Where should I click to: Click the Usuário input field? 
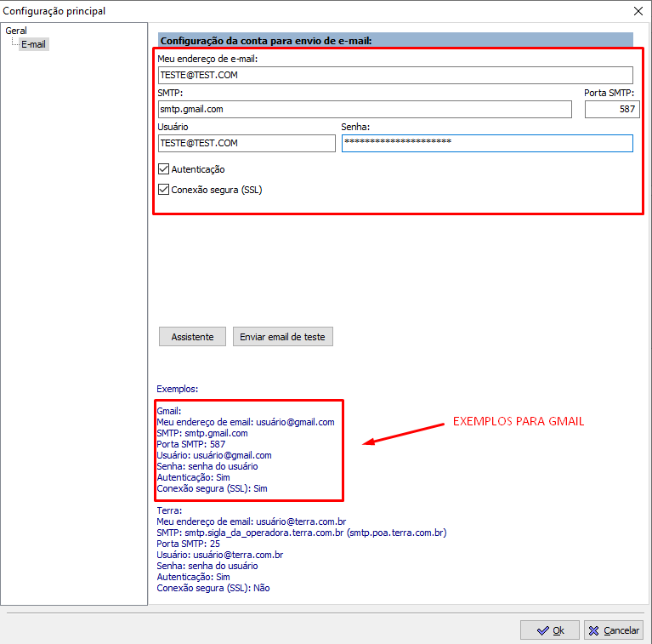click(x=247, y=144)
